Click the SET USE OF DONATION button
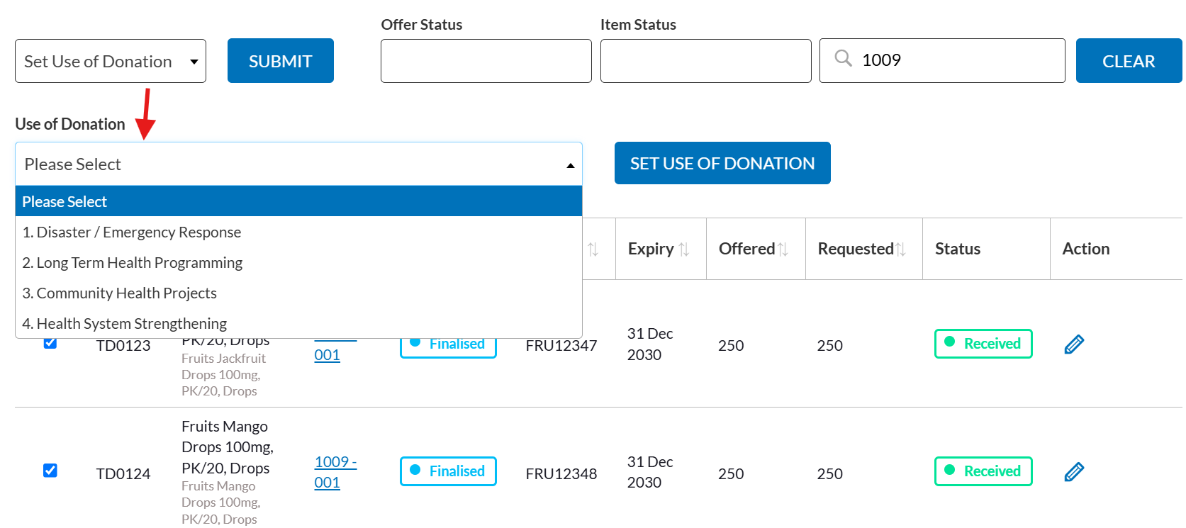This screenshot has width=1186, height=528. click(722, 164)
